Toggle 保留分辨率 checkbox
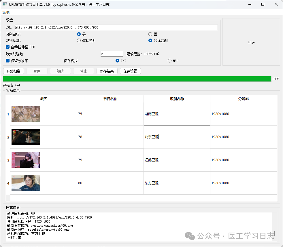Screen dimensions: 283x247 (8, 61)
